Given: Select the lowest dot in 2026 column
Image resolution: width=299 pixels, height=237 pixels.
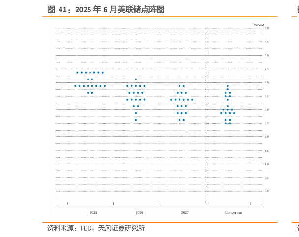Looking at the screenshot, I should click(136, 120).
